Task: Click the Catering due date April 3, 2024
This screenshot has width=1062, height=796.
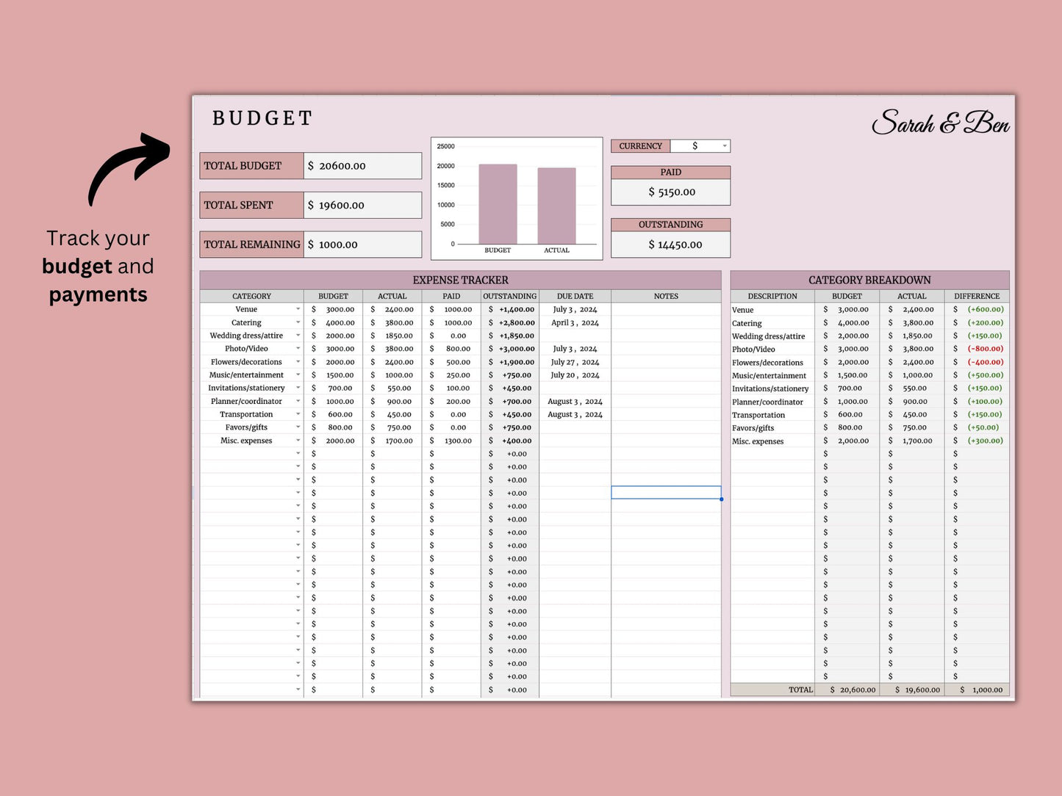Action: 575,322
